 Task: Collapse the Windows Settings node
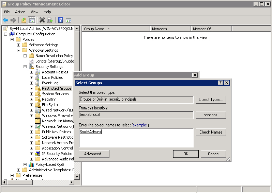(19, 50)
